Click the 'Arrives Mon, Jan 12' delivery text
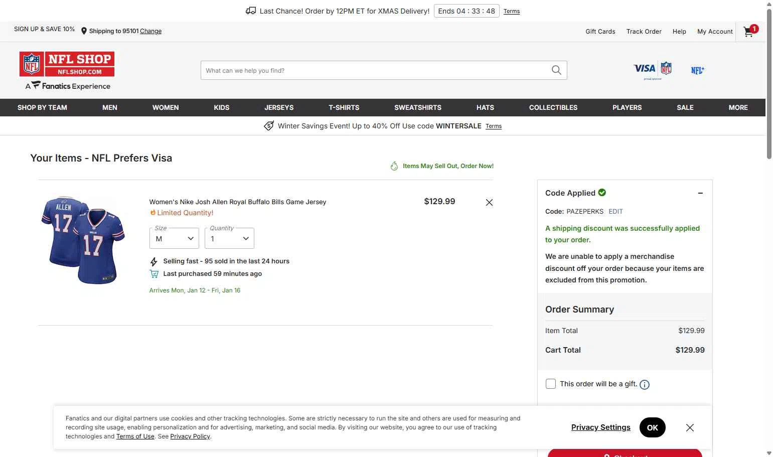Viewport: 773px width, 457px height. pyautogui.click(x=195, y=290)
